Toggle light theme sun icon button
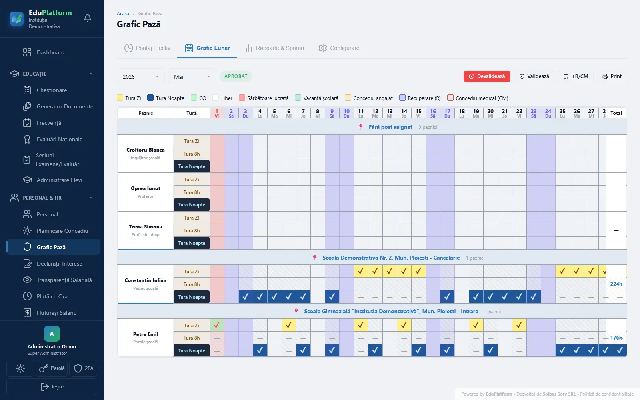This screenshot has height=400, width=640. (x=20, y=368)
